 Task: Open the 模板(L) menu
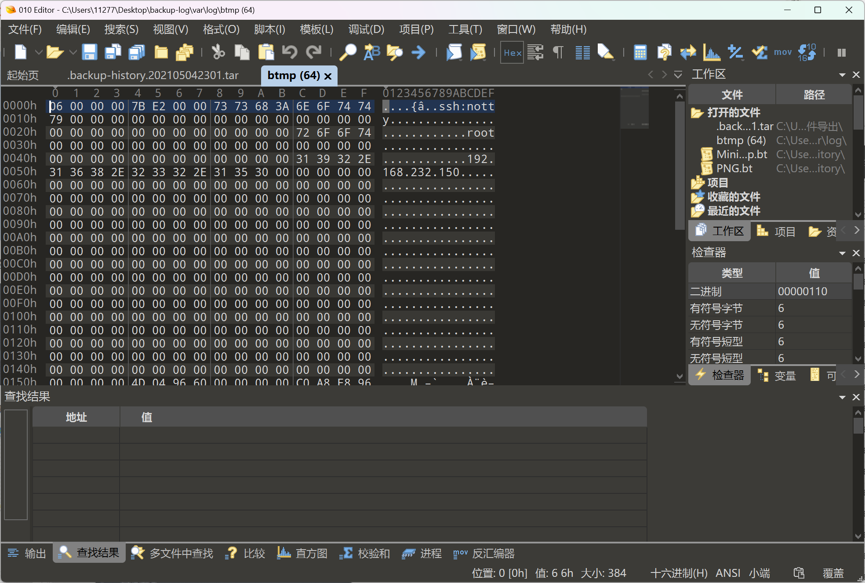coord(316,29)
